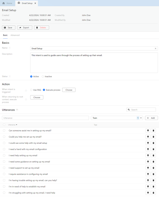The height and width of the screenshot is (197, 159).
Task: Click the Tags column header
Action: (95, 125)
